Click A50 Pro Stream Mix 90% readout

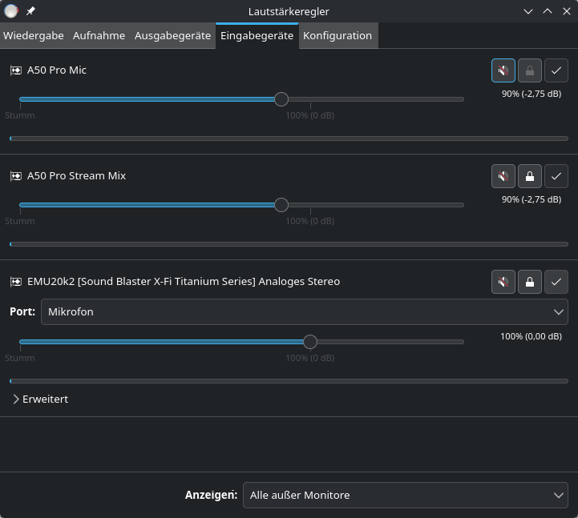point(532,199)
